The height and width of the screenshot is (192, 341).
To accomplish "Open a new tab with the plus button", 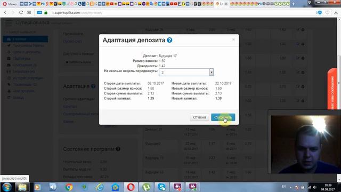I will 294,4.
